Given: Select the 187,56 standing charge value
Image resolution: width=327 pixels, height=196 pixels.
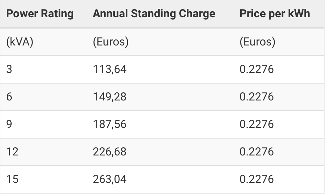Looking at the screenshot, I should [x=109, y=124].
